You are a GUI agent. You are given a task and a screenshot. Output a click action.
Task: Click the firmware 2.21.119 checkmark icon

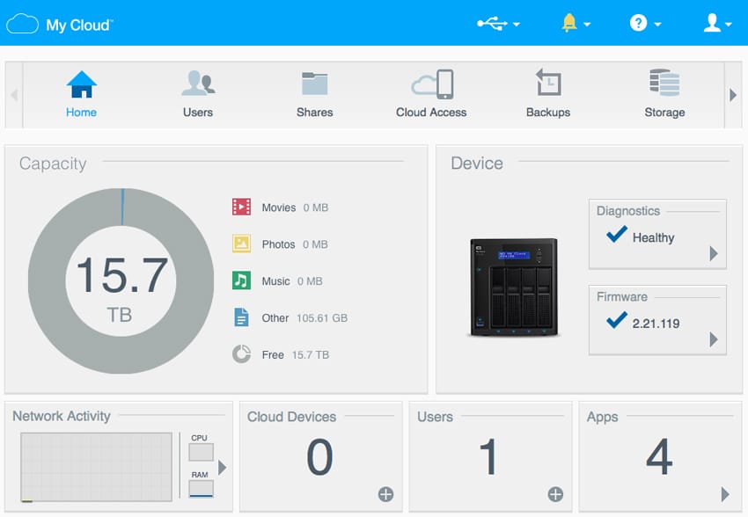point(616,320)
